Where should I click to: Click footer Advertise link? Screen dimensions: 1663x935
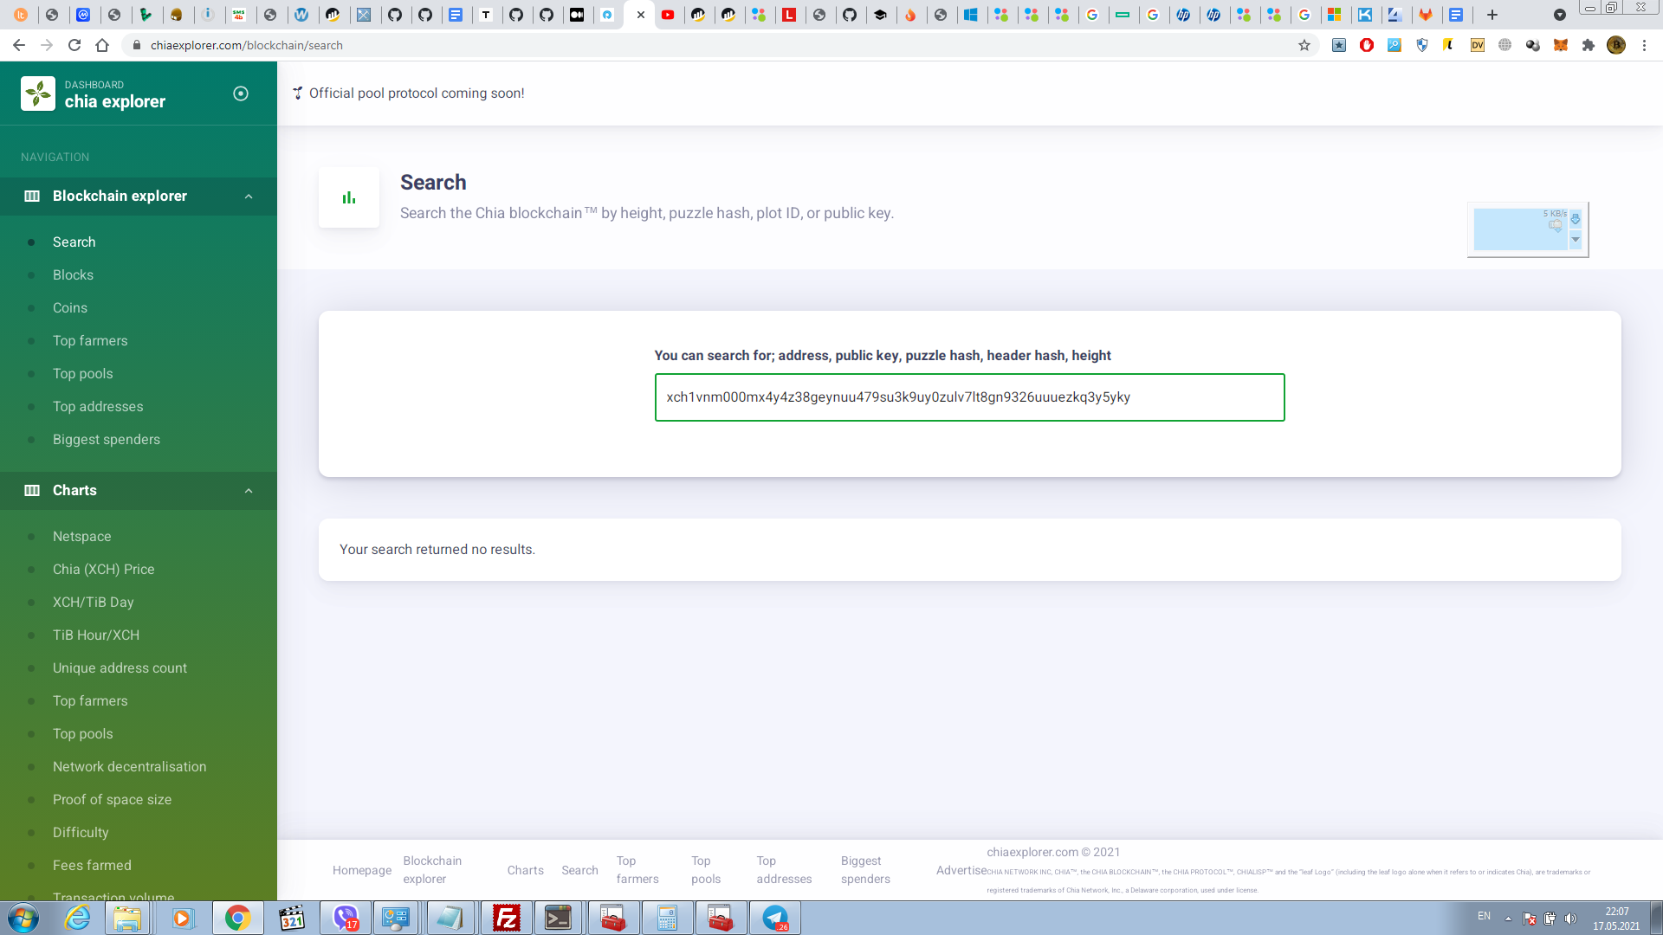coord(961,870)
